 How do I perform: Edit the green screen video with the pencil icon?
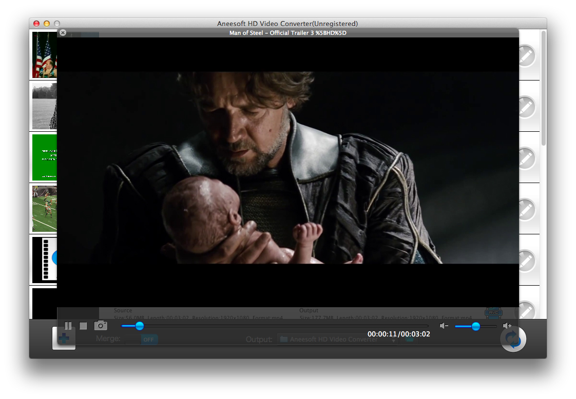(x=527, y=158)
